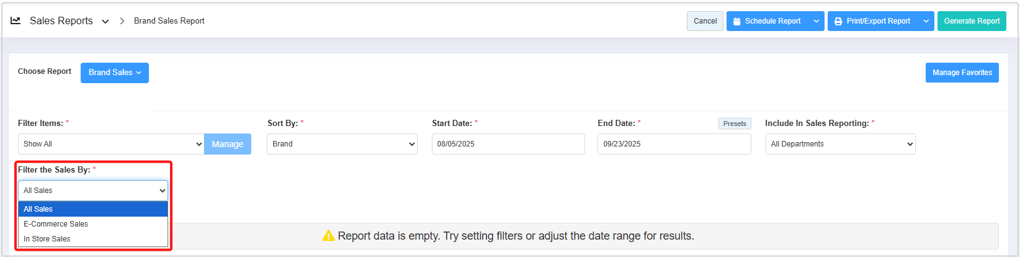The height and width of the screenshot is (257, 1020).
Task: Click the End Date field
Action: coord(674,144)
